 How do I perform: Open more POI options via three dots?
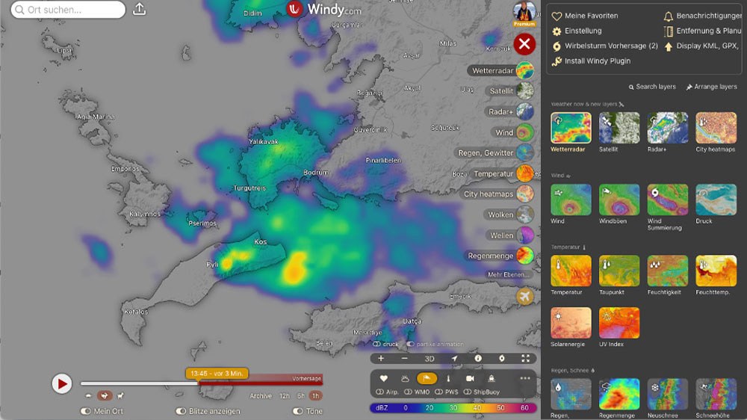coord(525,379)
